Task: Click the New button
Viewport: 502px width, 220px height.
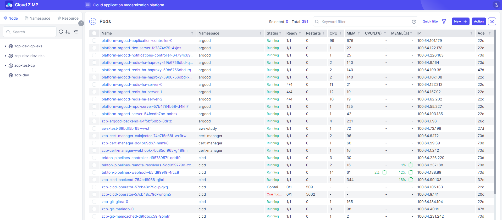Action: click(x=460, y=21)
